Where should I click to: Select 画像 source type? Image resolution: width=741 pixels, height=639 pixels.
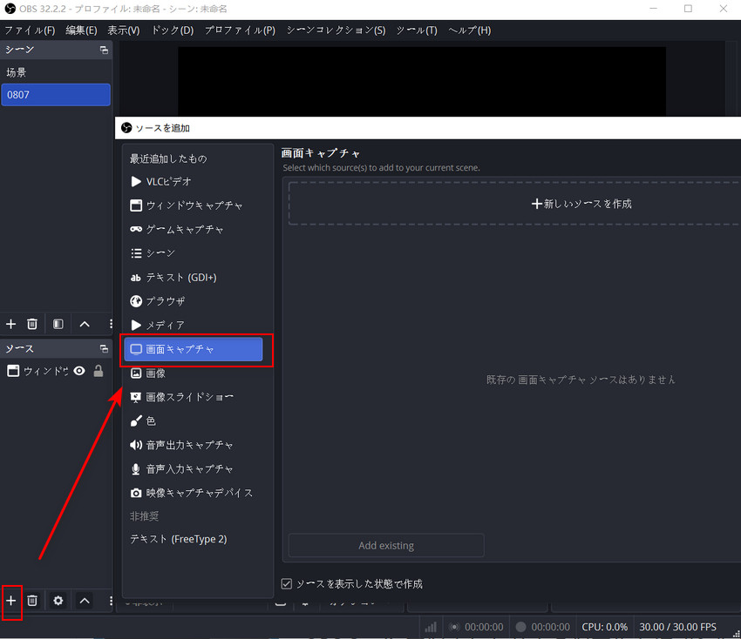(x=194, y=373)
